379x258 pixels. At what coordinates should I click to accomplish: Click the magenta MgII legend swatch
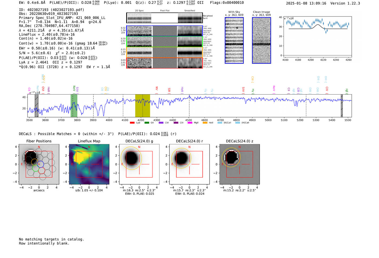point(190,123)
